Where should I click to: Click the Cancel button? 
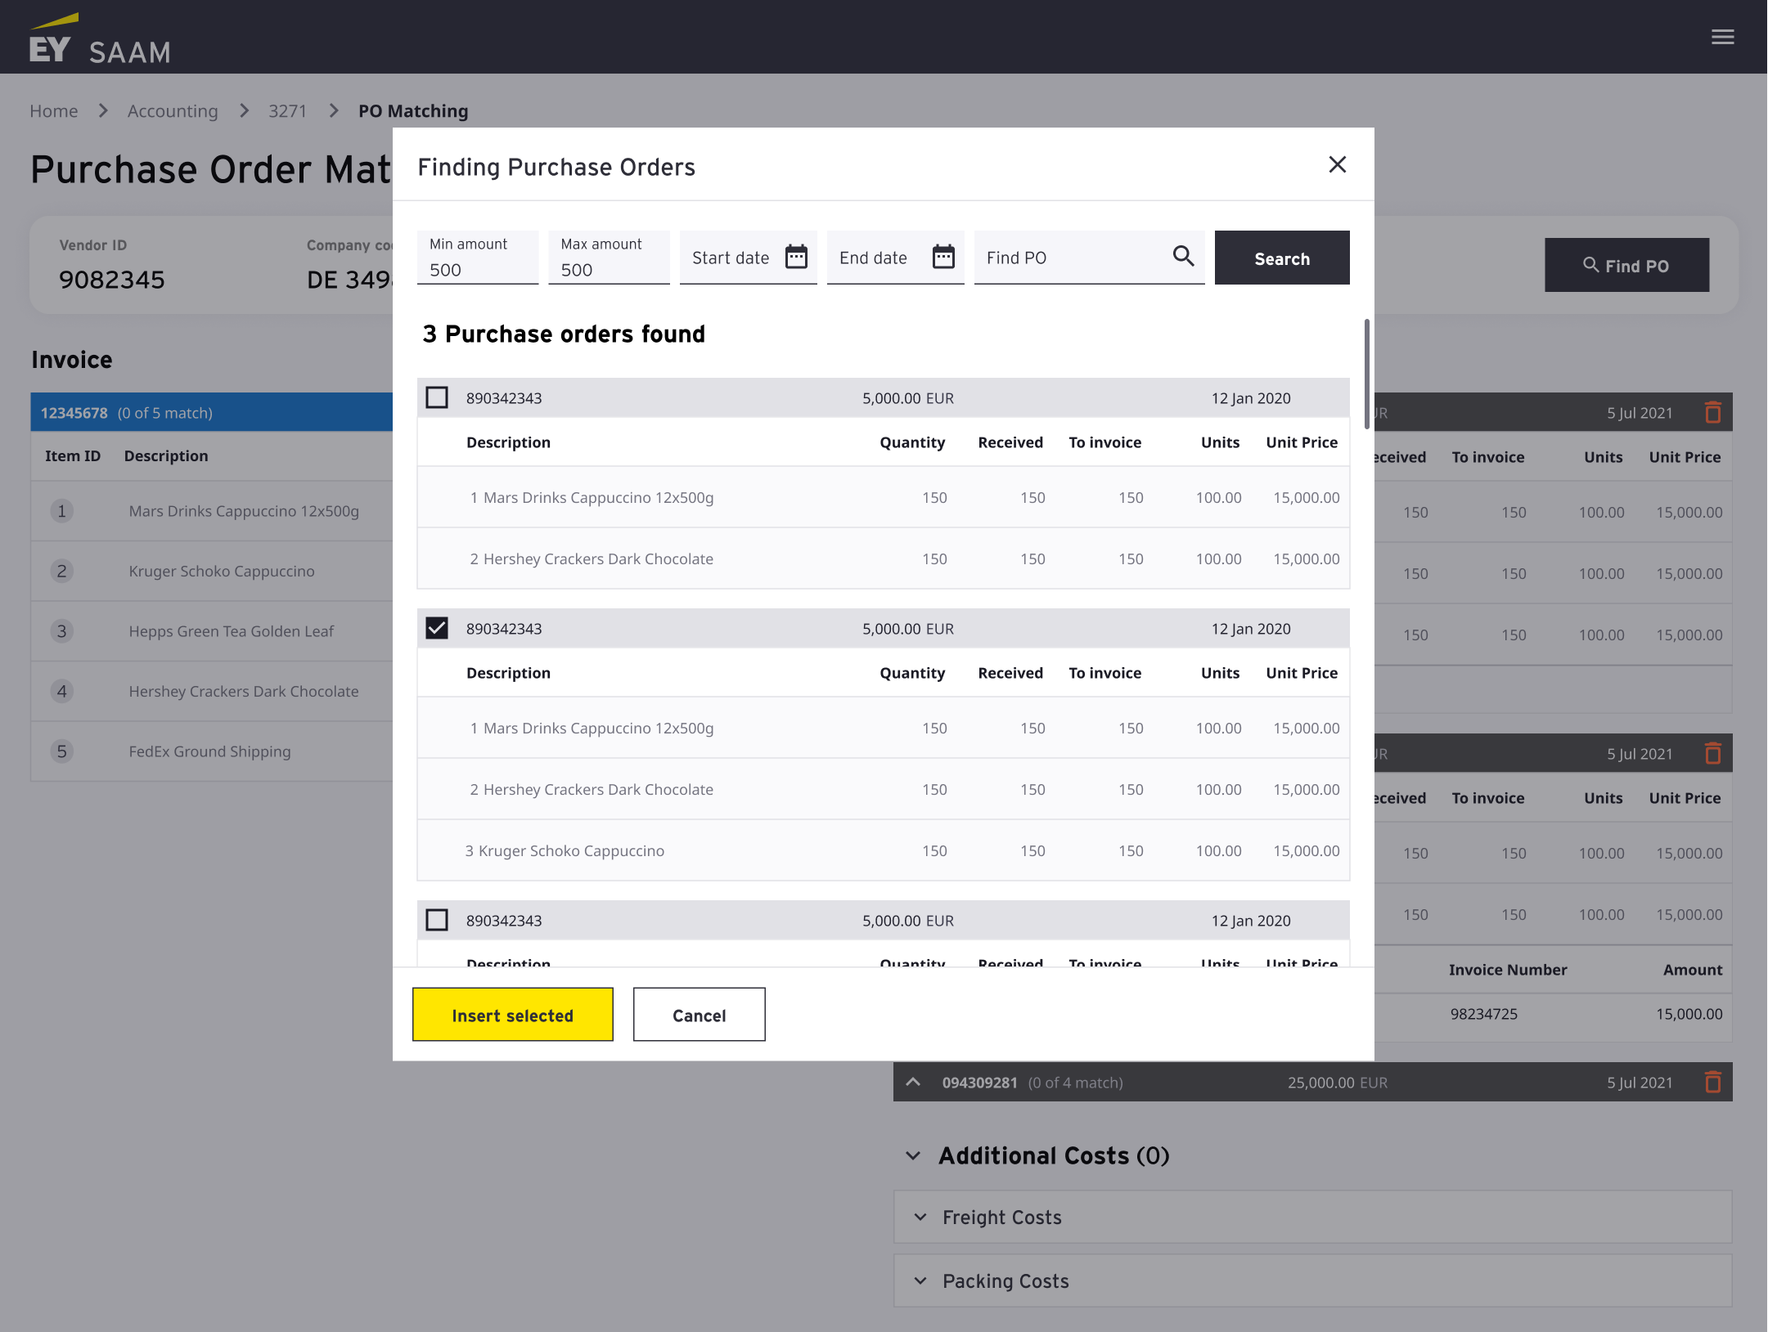pyautogui.click(x=699, y=1015)
